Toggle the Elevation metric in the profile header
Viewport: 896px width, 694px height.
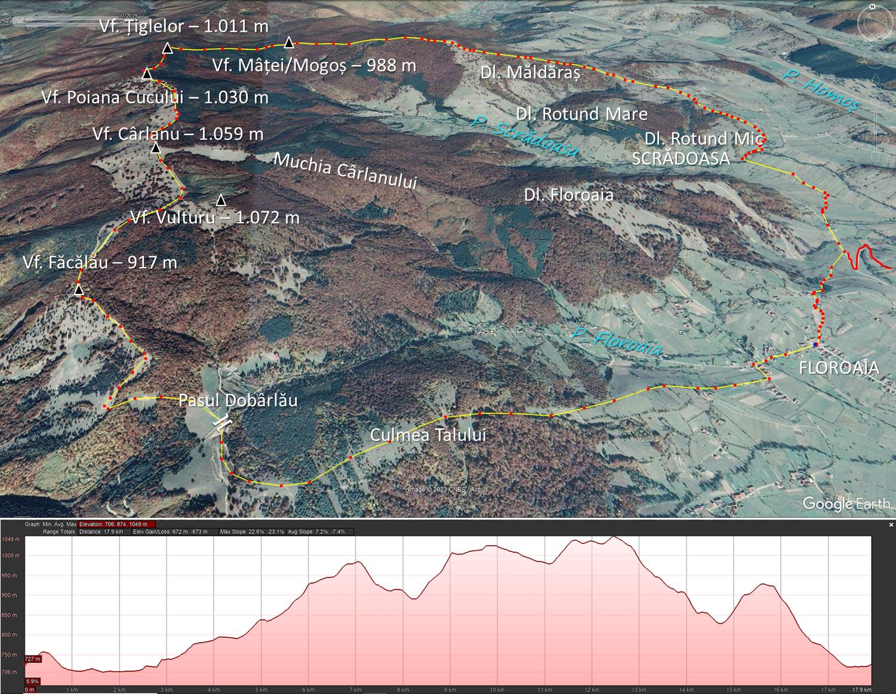[x=116, y=524]
